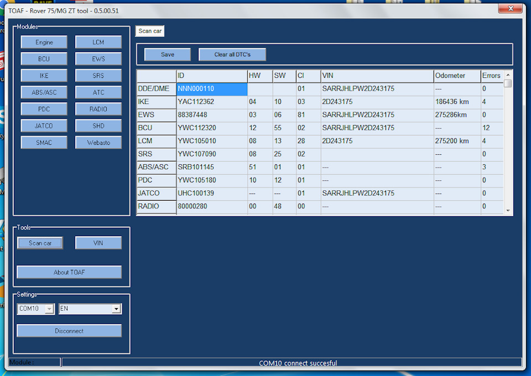The image size is (531, 376).
Task: Select odometer value 275286km
Action: pyautogui.click(x=457, y=115)
